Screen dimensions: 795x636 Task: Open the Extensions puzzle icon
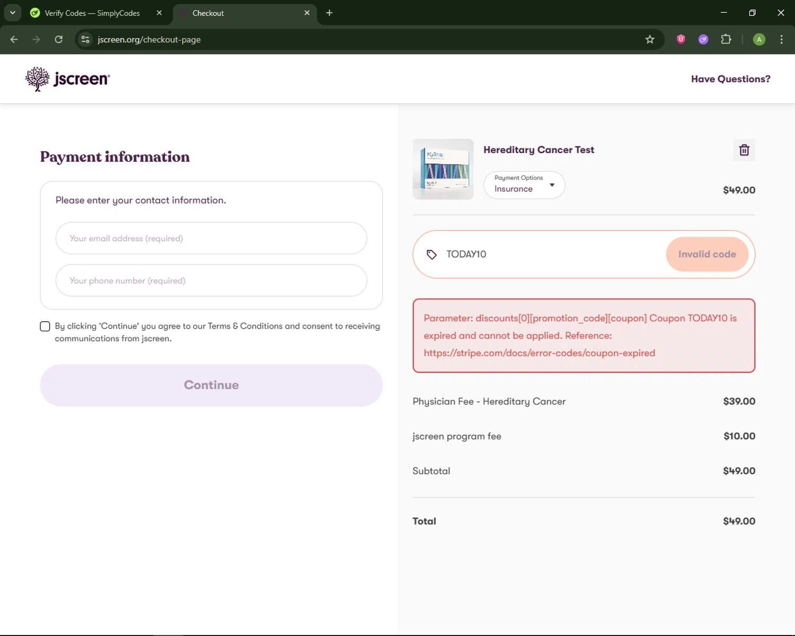point(726,39)
